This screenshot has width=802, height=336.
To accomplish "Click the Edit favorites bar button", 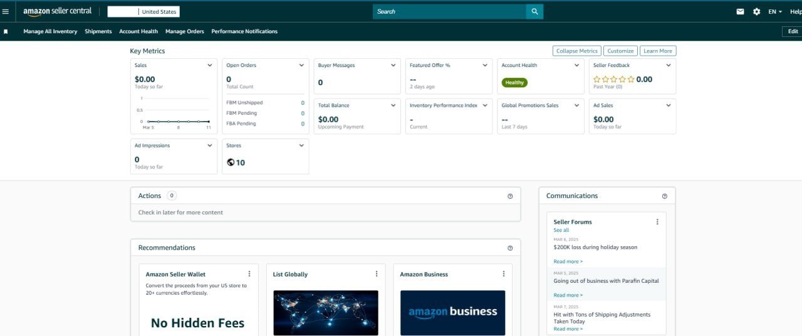I will [x=793, y=31].
